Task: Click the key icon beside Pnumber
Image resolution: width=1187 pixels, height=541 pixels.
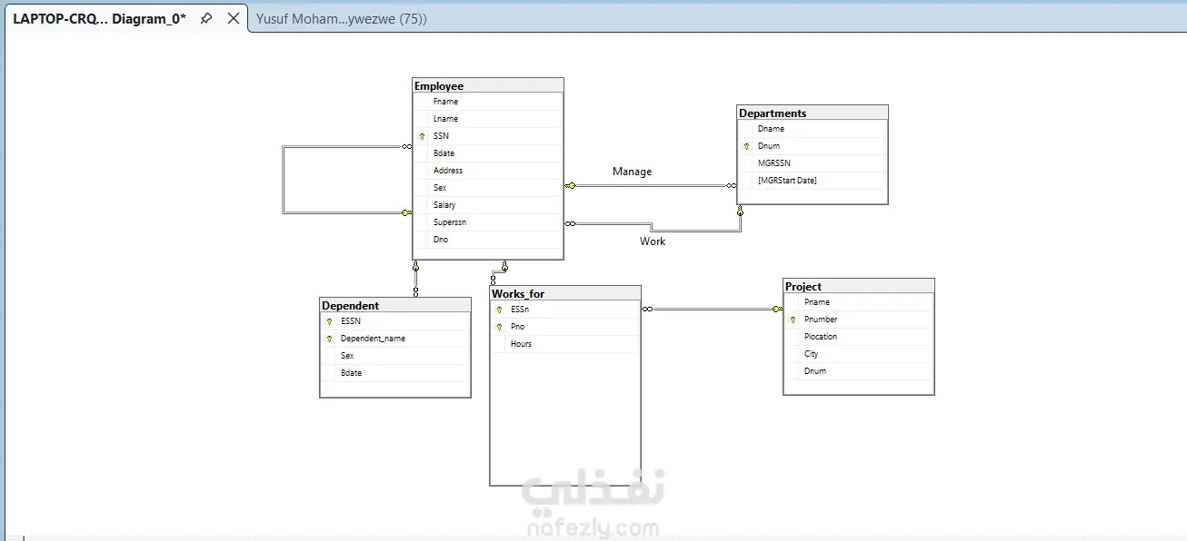Action: click(x=793, y=320)
